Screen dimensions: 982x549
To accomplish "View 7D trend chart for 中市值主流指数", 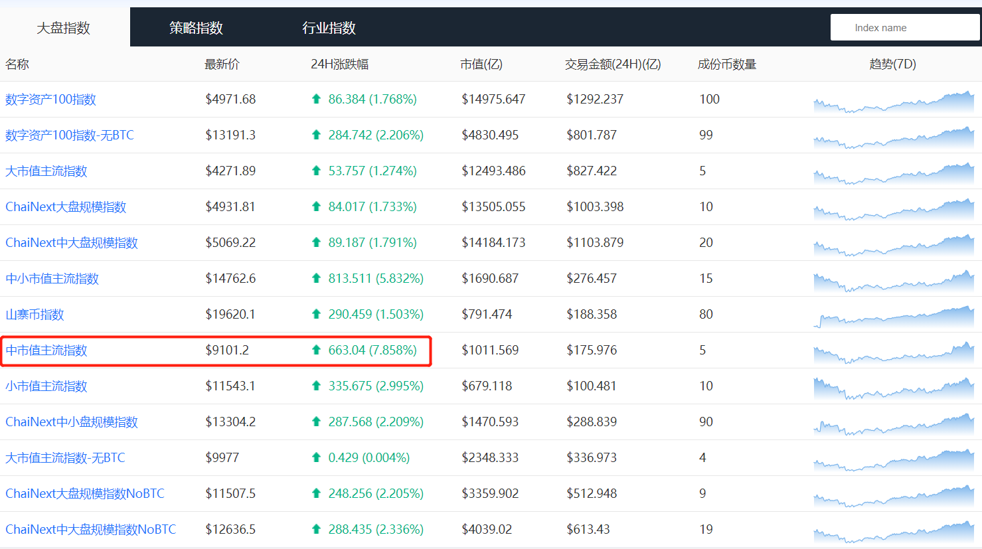I will pos(894,353).
